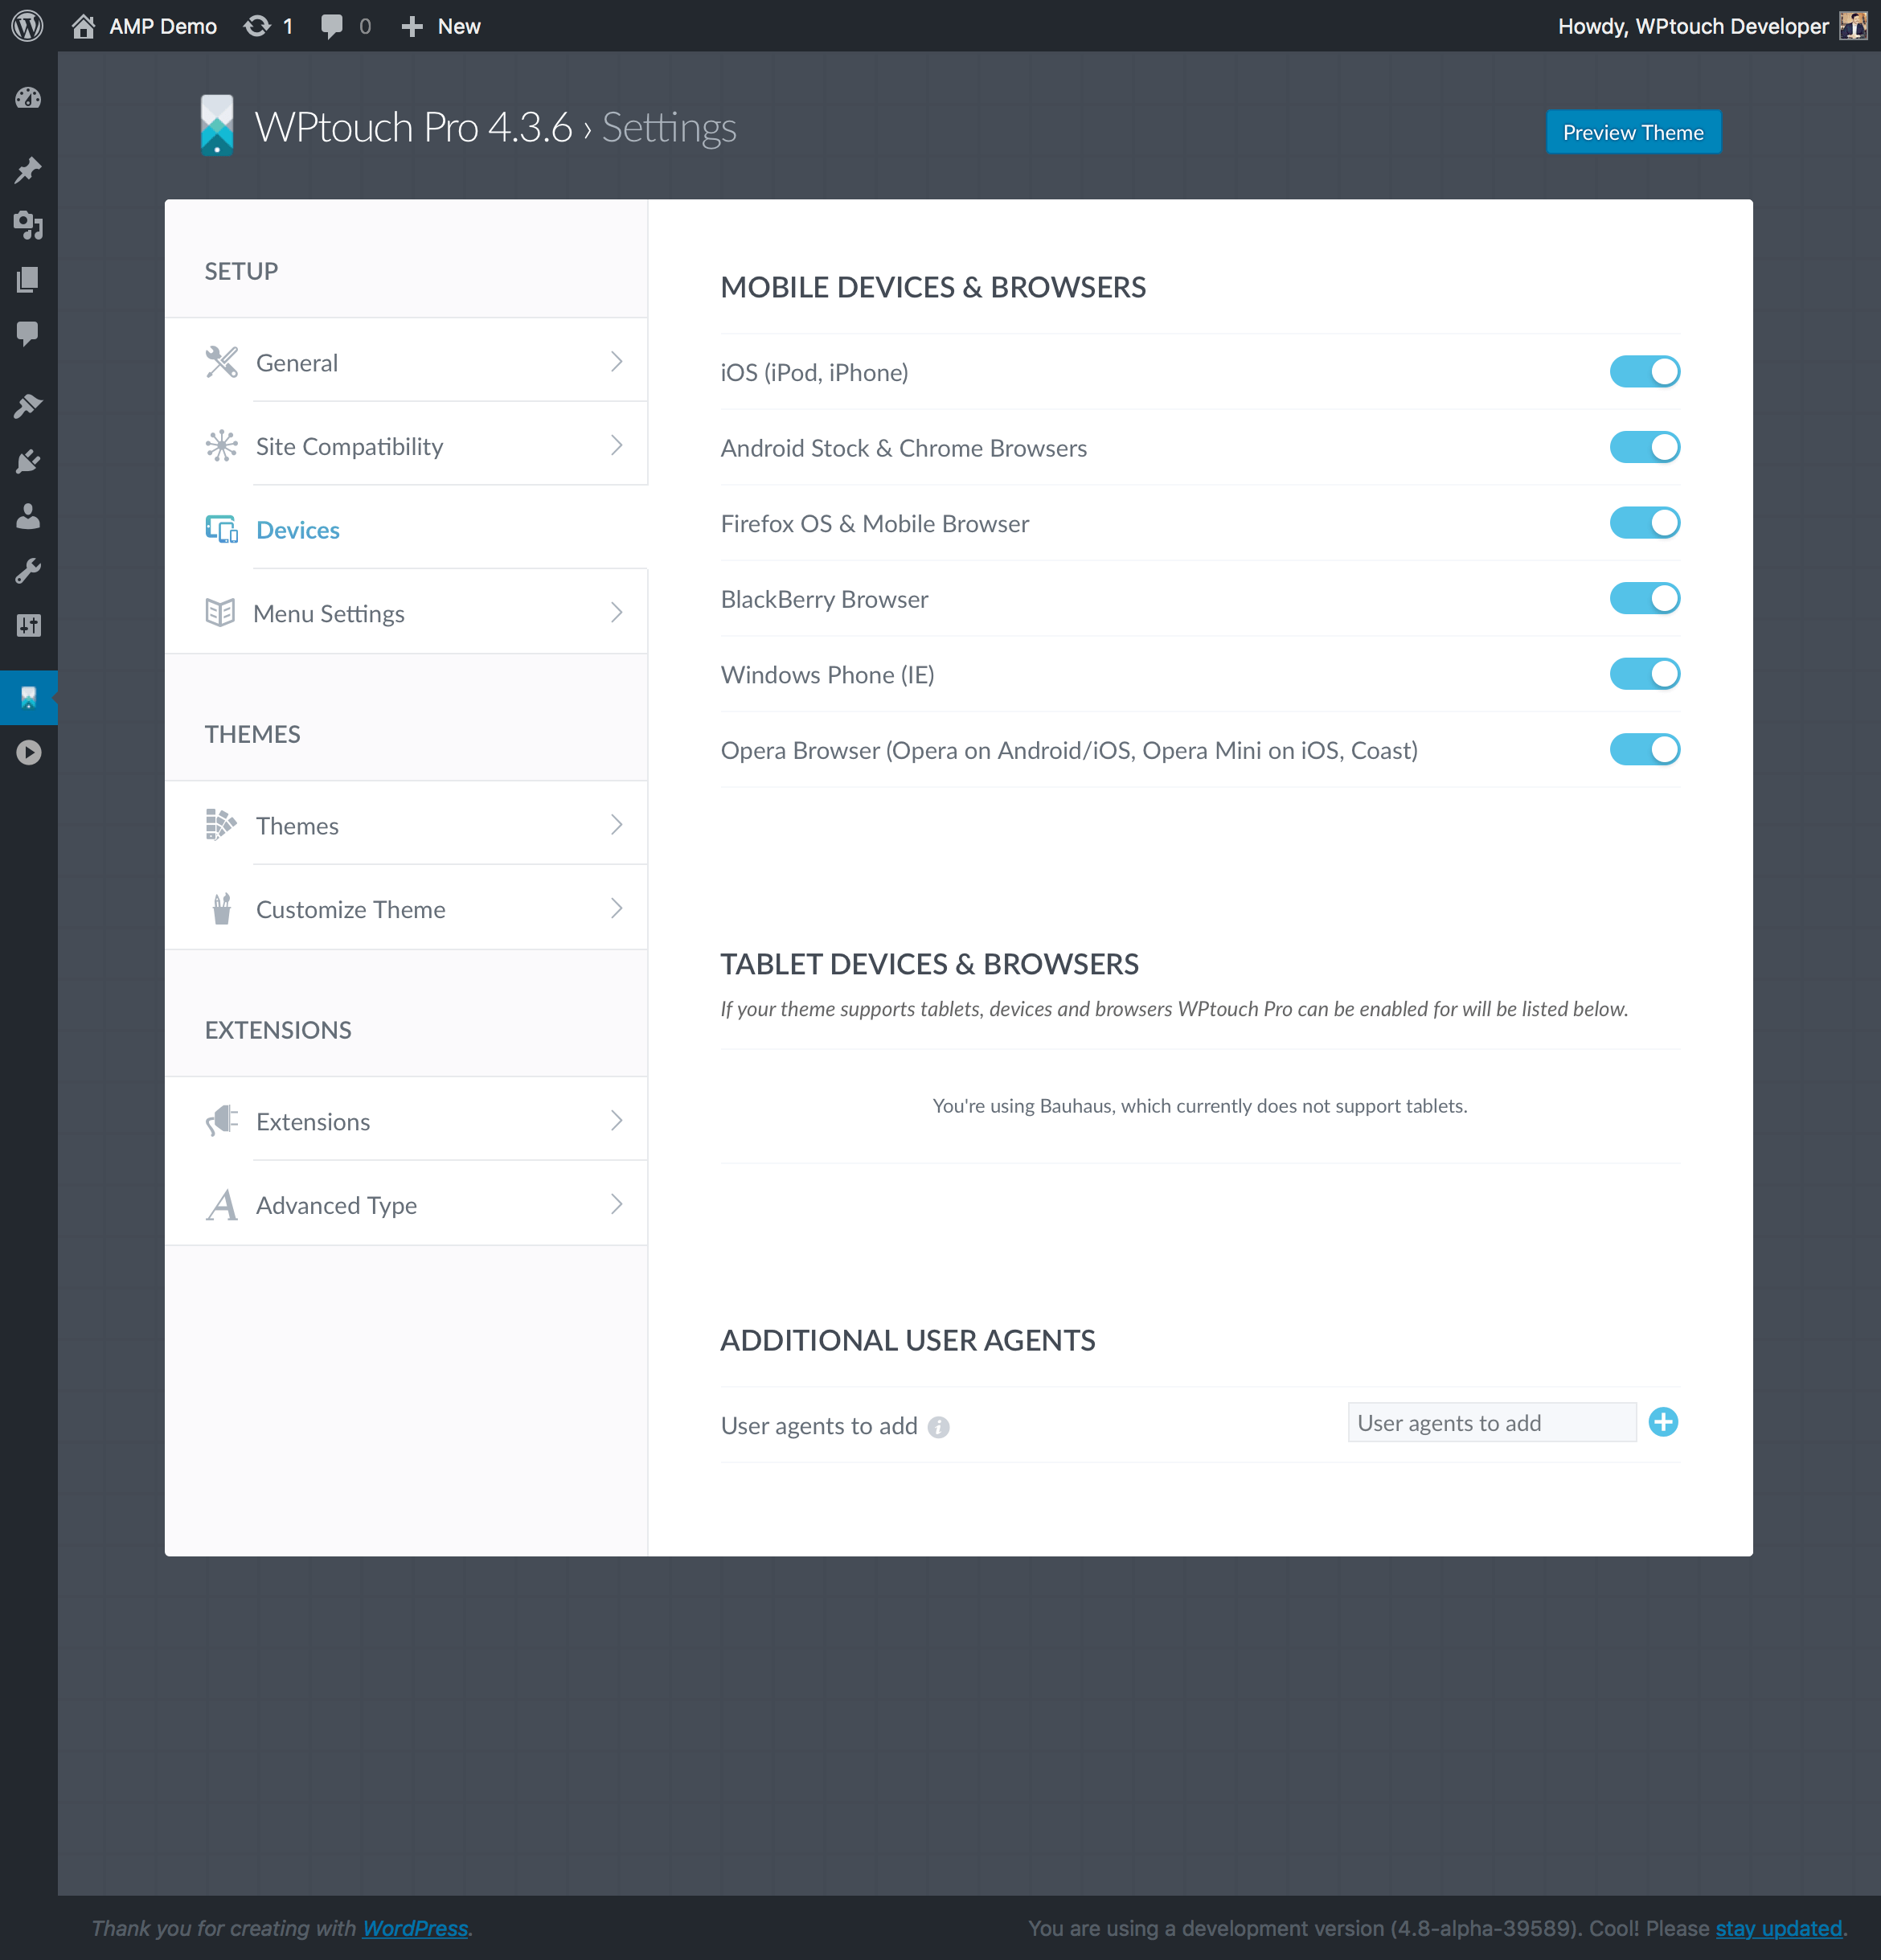This screenshot has width=1881, height=1960.
Task: Click the Menu Settings book icon
Action: point(220,613)
